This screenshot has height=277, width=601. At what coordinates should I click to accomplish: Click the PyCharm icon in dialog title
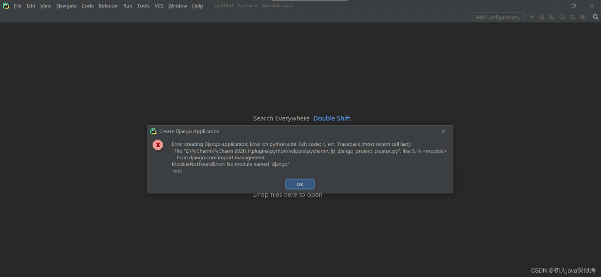(154, 131)
